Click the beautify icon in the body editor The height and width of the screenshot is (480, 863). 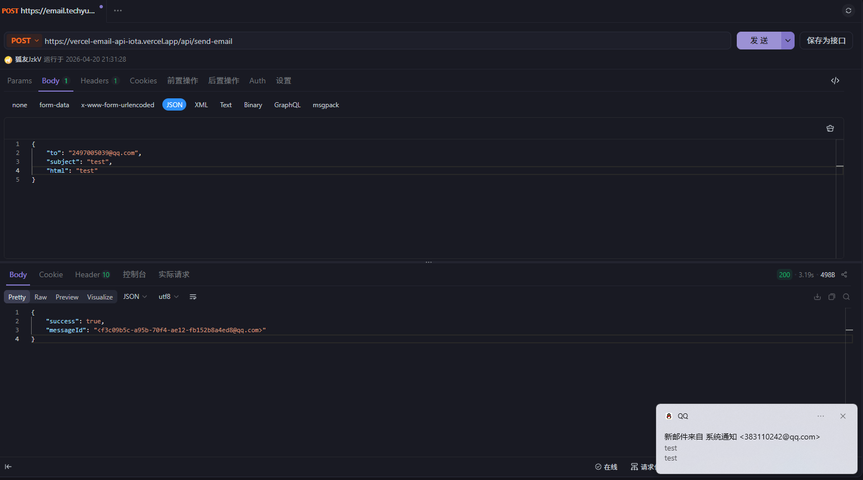click(830, 128)
